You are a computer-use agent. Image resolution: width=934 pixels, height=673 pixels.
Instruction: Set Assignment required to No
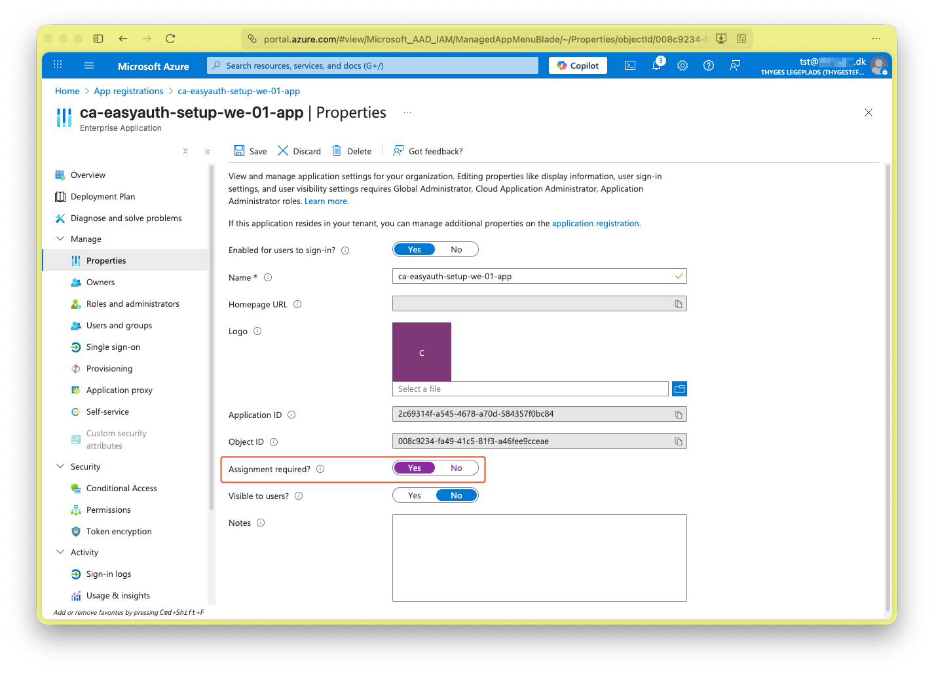click(x=457, y=468)
